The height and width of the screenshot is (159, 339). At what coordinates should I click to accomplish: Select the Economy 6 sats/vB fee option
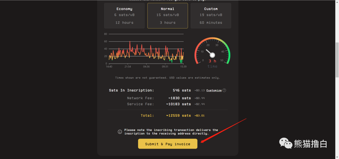pos(124,16)
